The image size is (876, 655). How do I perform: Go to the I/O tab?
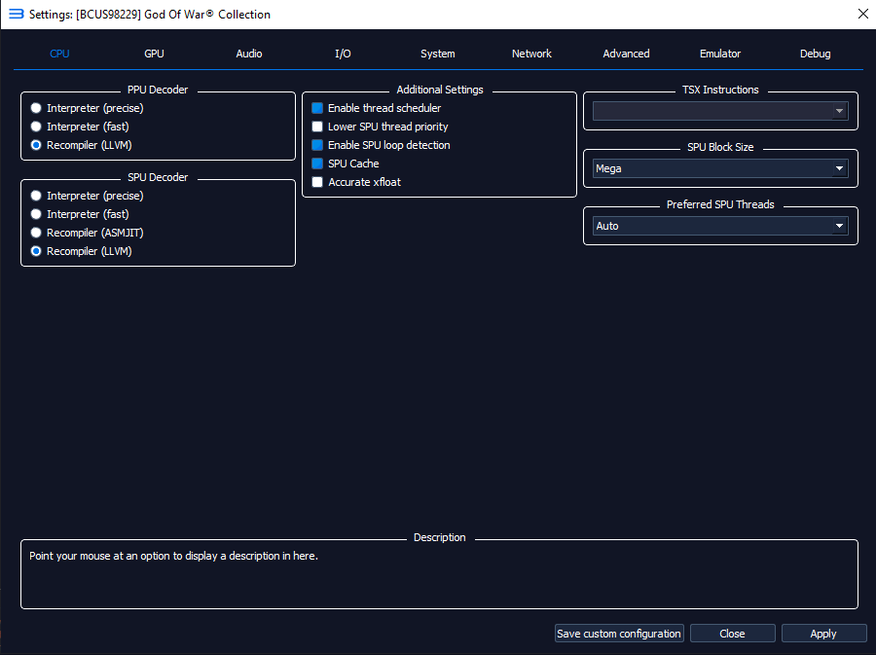pyautogui.click(x=343, y=54)
